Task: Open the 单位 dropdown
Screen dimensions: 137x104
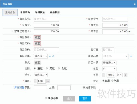Action: pyautogui.click(x=109, y=69)
